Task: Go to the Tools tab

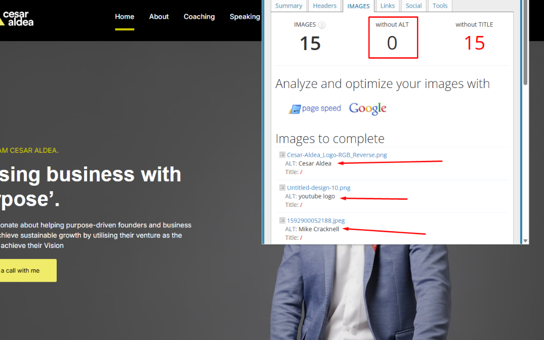Action: point(440,6)
